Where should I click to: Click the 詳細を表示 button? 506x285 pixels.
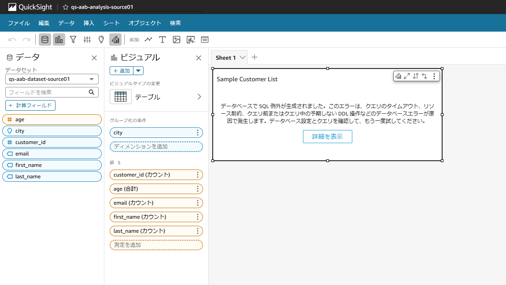click(x=327, y=137)
